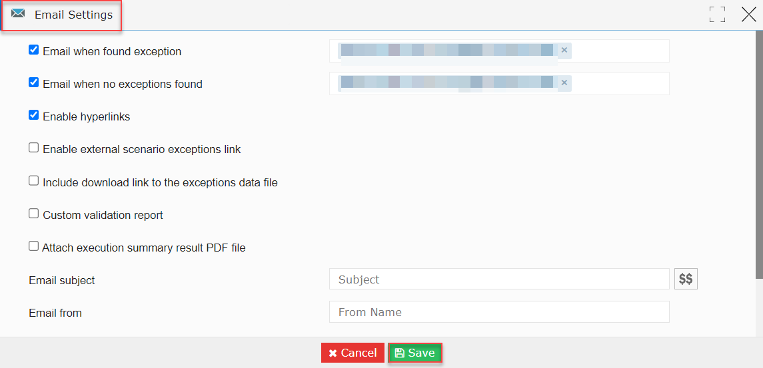Image resolution: width=763 pixels, height=368 pixels.
Task: Click the dialog's vertical scrollbar
Action: point(760,156)
